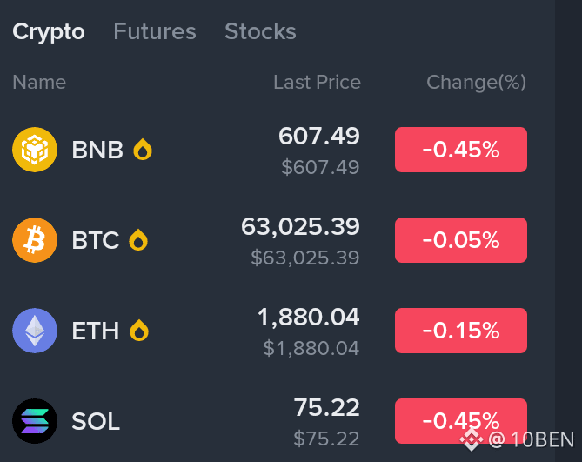Click the ETH -0.15% change badge
582x462 pixels.
[461, 331]
